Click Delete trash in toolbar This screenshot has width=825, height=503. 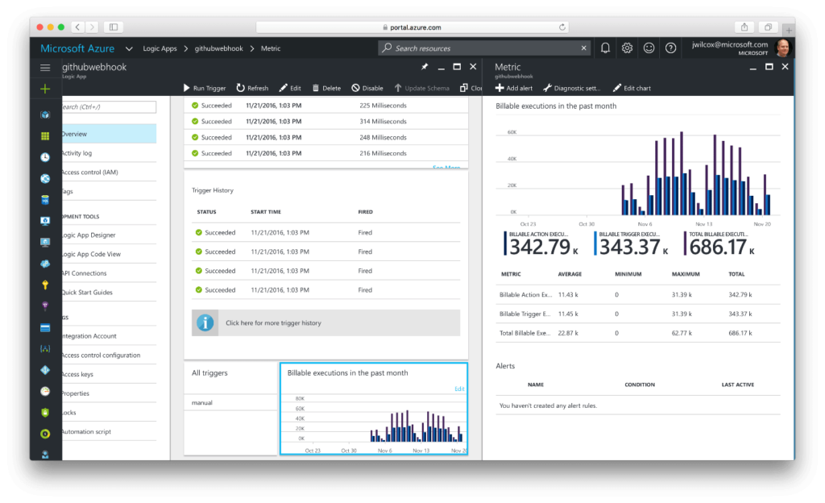pyautogui.click(x=326, y=89)
